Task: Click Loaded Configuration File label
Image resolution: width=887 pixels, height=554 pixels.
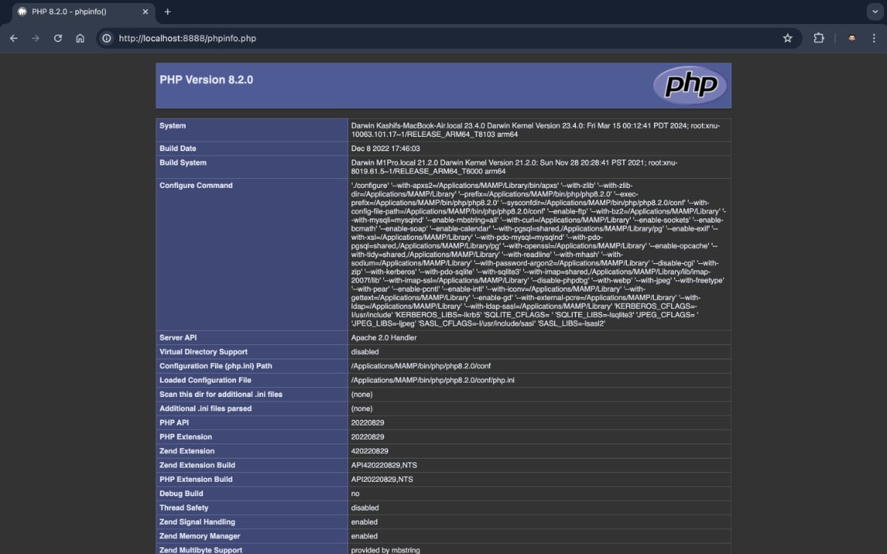Action: pos(205,380)
